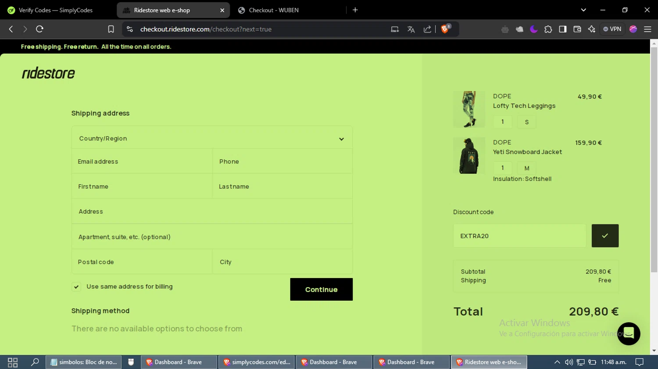Click the Last name field

tap(282, 186)
